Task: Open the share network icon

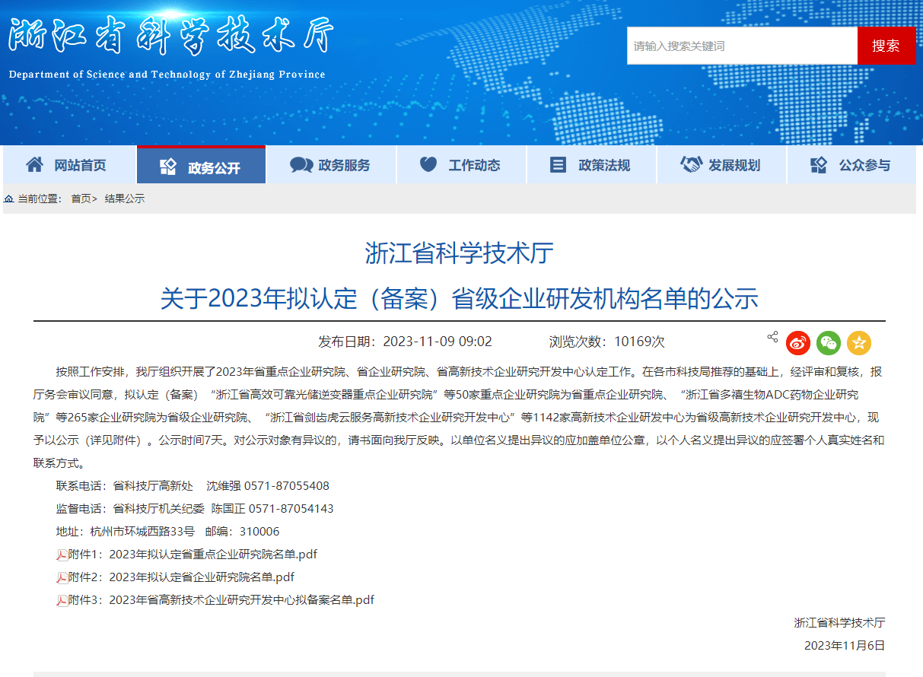Action: point(772,335)
